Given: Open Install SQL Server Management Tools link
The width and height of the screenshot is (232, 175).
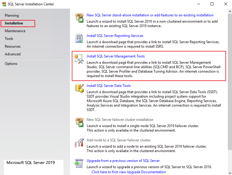Looking at the screenshot, I should [x=116, y=56].
